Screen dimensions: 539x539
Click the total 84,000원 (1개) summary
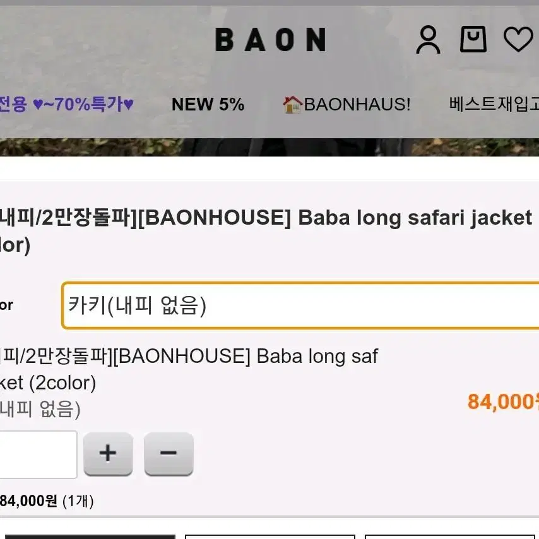coord(47,501)
